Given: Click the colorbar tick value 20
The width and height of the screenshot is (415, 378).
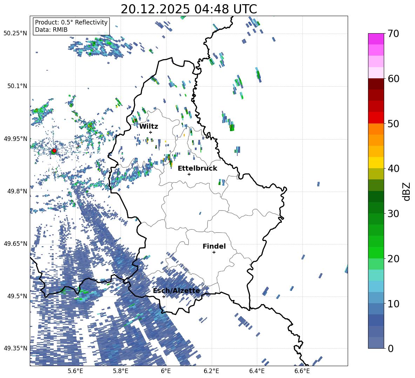Looking at the screenshot, I should (x=393, y=259).
